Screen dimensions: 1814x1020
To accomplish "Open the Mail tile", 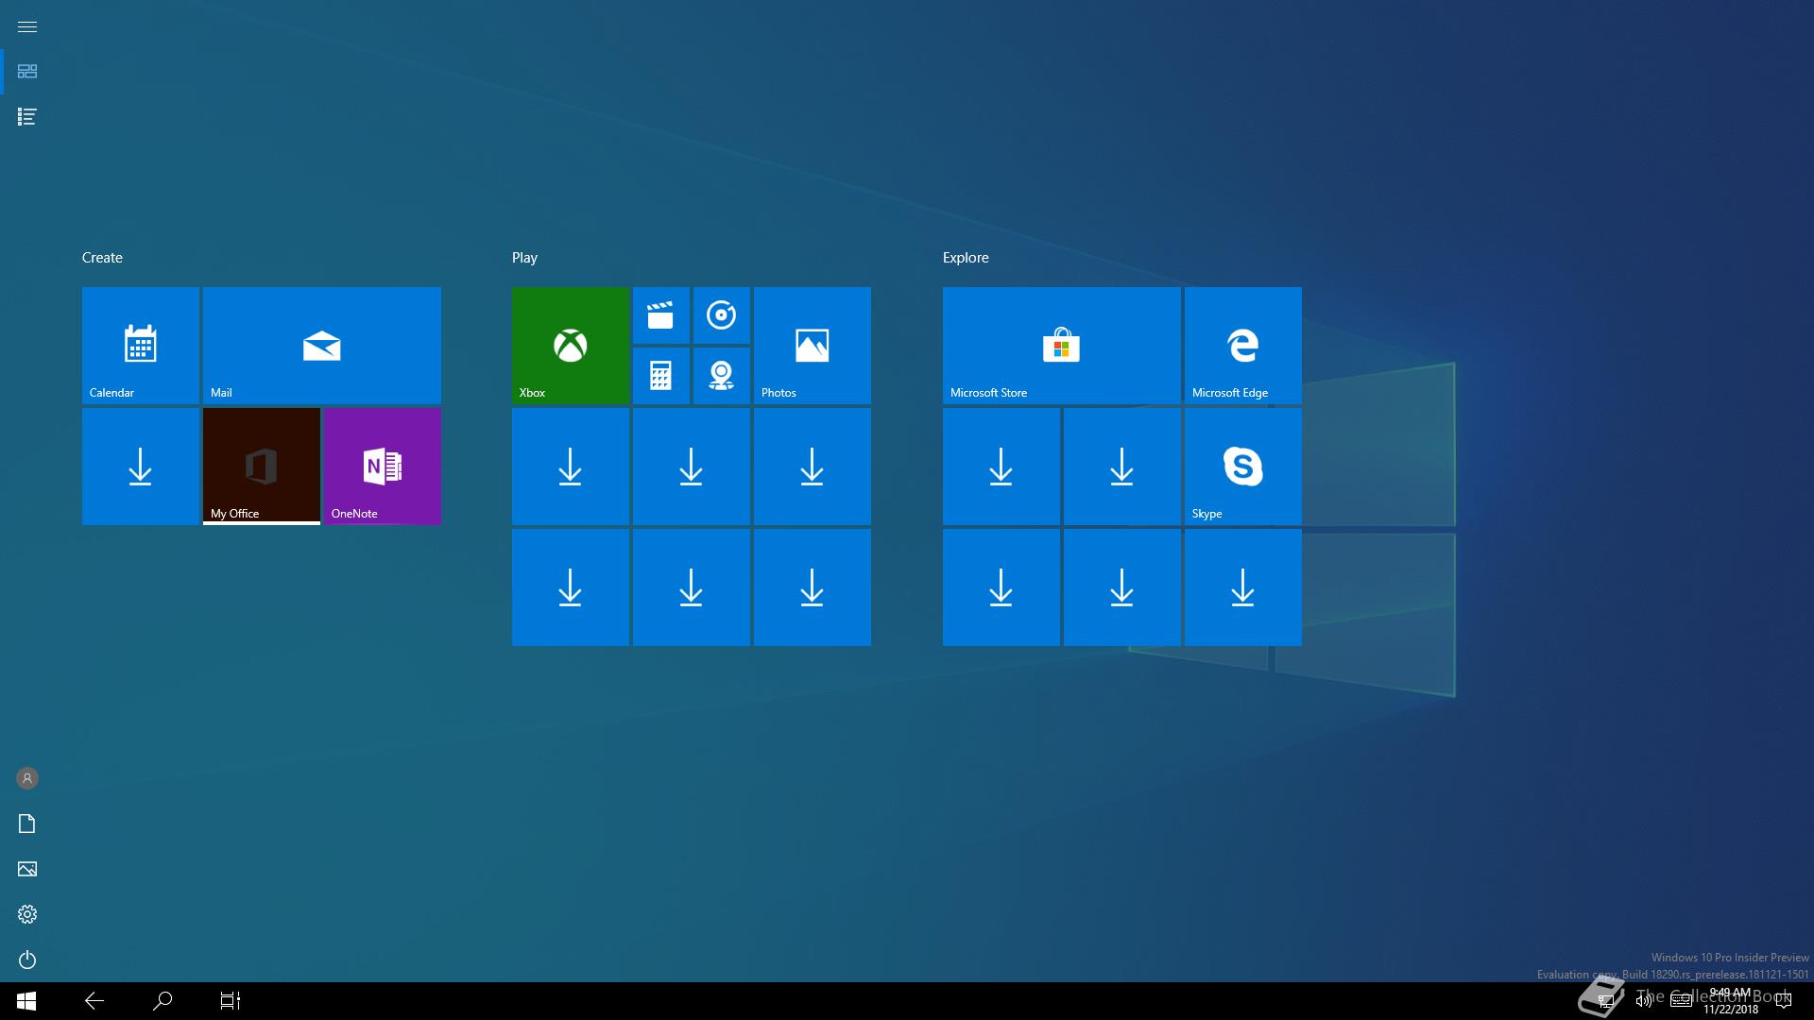I will [321, 346].
